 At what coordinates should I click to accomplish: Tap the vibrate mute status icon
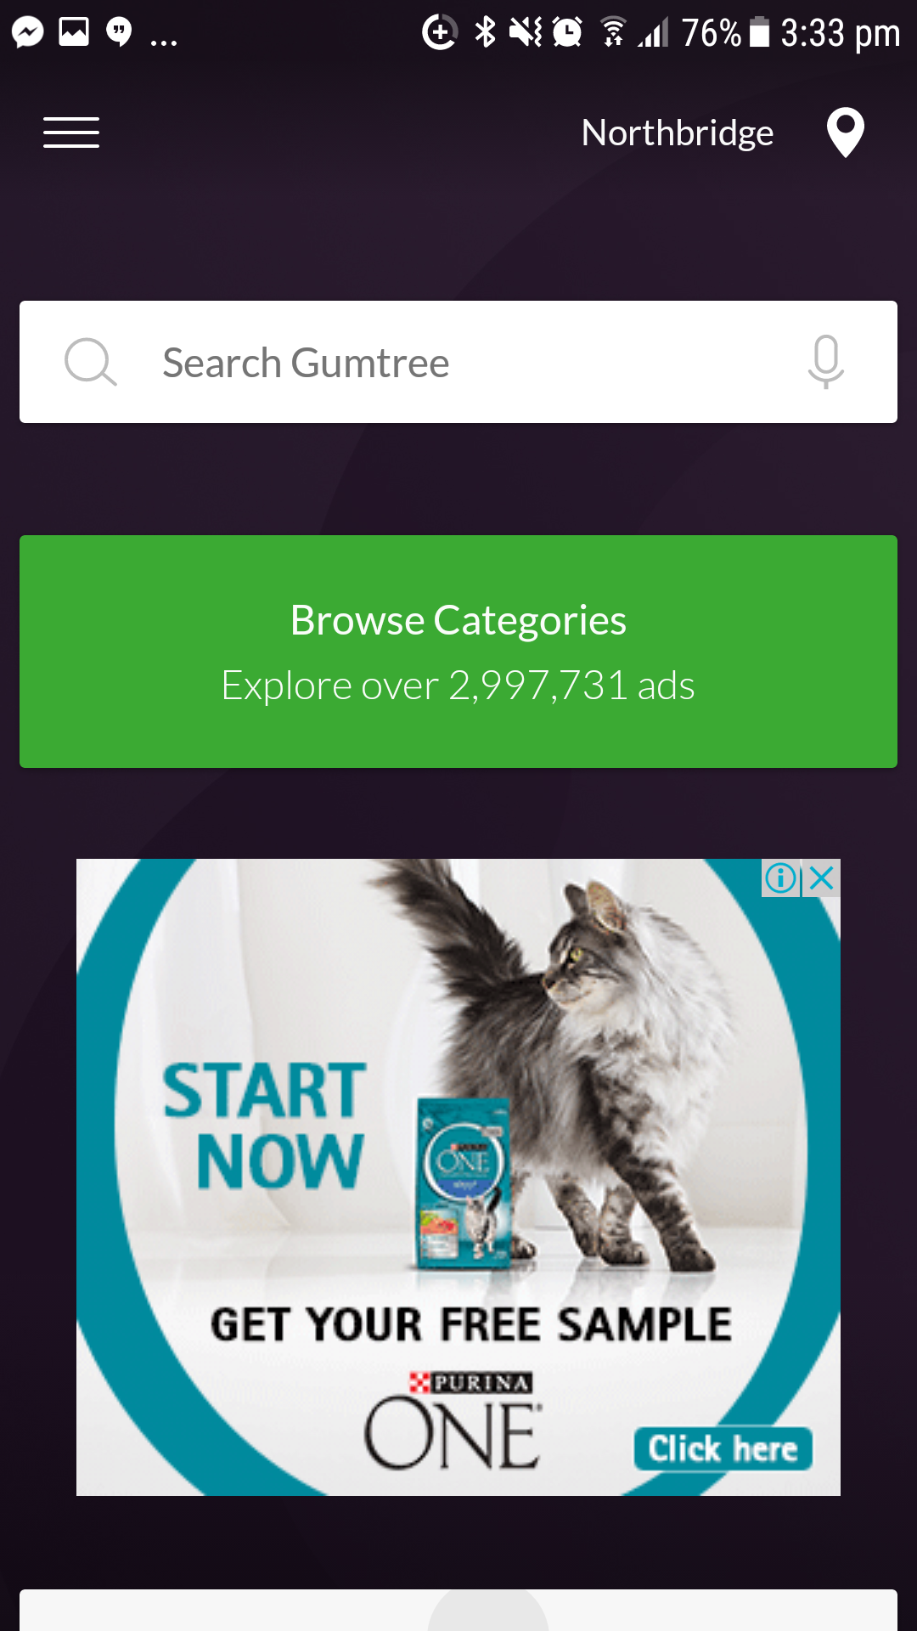[526, 32]
